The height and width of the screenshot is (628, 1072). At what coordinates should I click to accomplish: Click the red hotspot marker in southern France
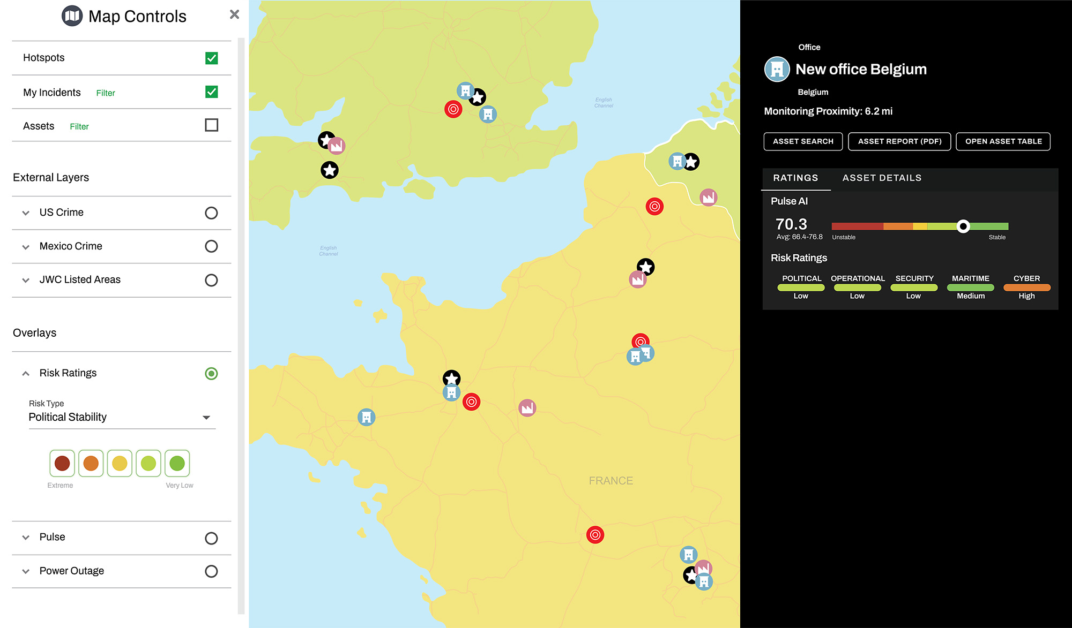(595, 534)
